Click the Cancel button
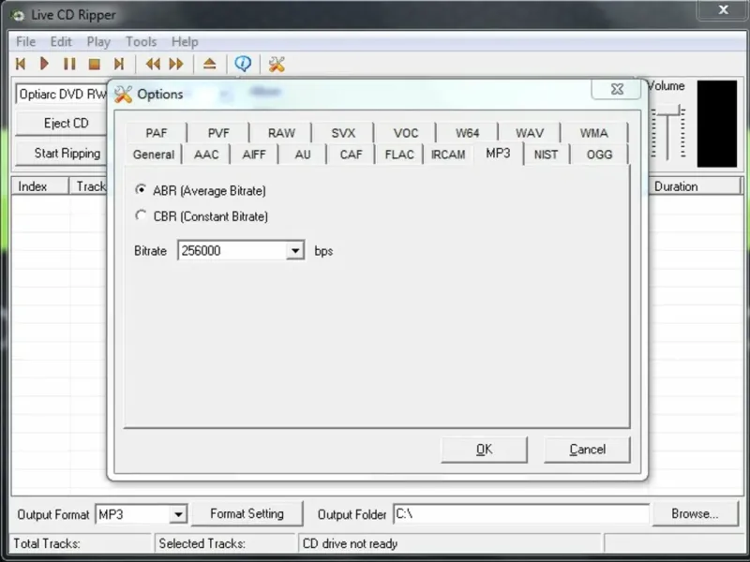This screenshot has width=750, height=562. (x=587, y=450)
